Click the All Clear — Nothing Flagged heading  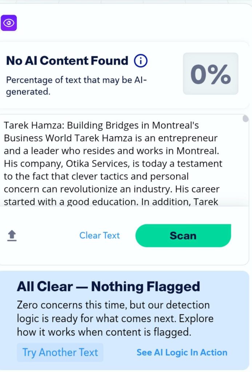pos(108,287)
